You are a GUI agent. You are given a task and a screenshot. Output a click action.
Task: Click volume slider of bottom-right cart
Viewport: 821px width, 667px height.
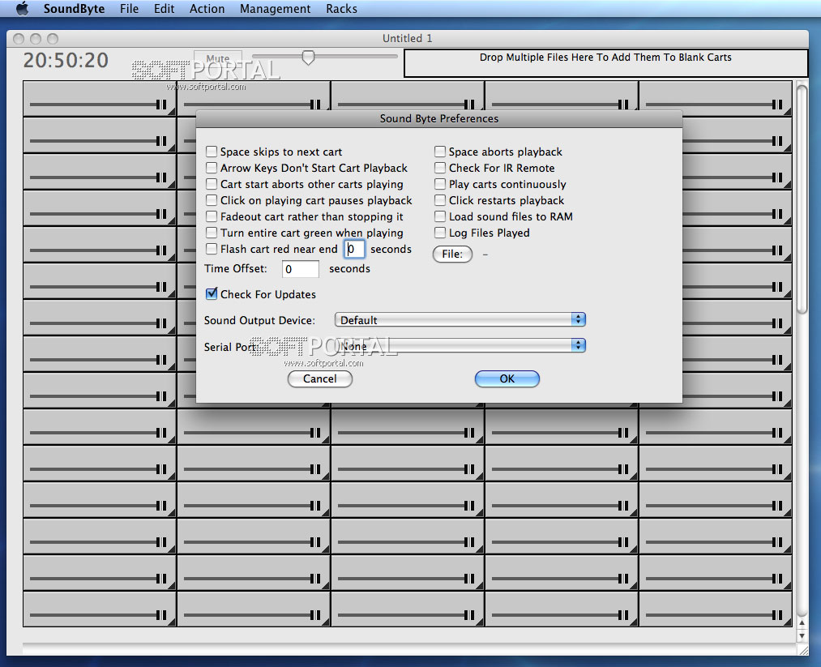click(x=708, y=615)
